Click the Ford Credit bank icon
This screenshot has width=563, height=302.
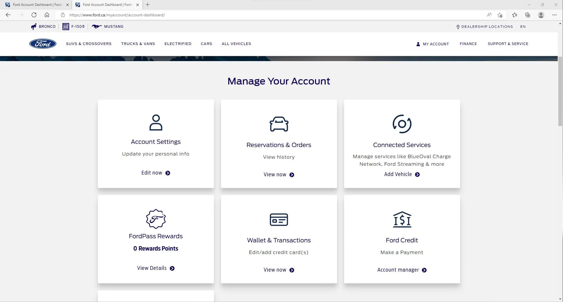402,219
